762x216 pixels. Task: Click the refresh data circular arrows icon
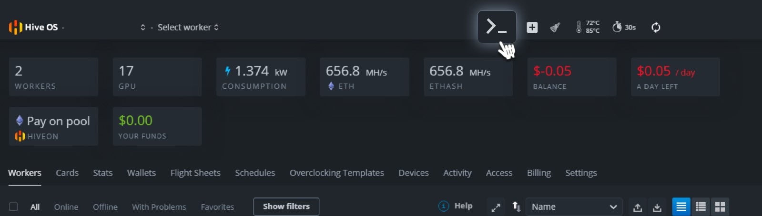click(656, 28)
